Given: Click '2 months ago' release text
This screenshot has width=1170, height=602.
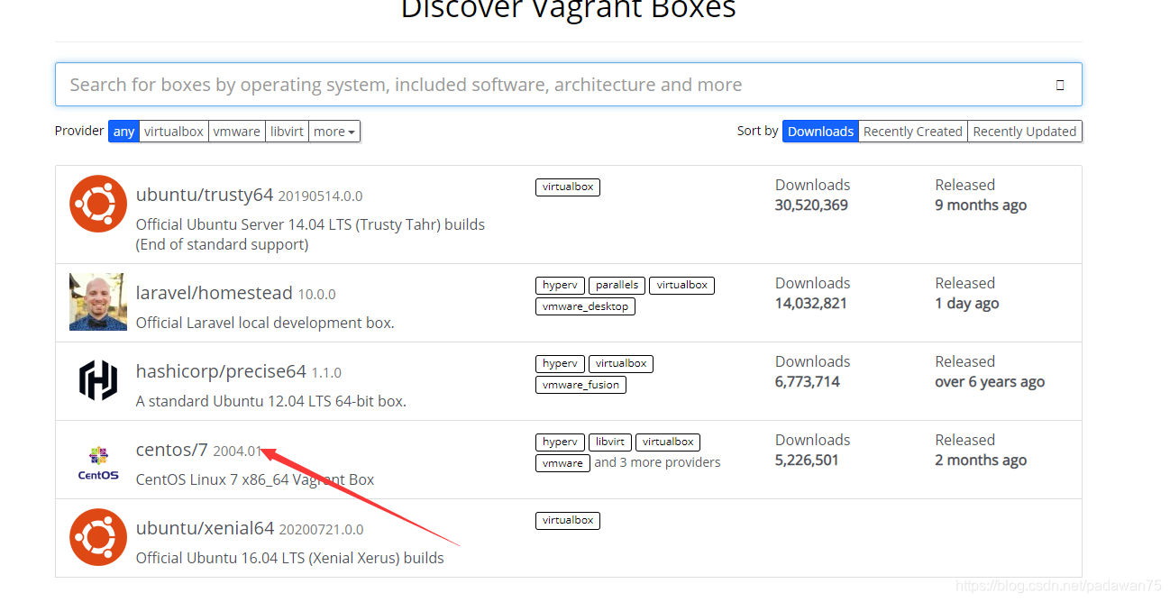Looking at the screenshot, I should [981, 461].
